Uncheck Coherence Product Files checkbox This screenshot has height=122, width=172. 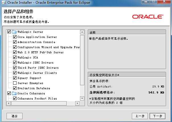point(15,98)
